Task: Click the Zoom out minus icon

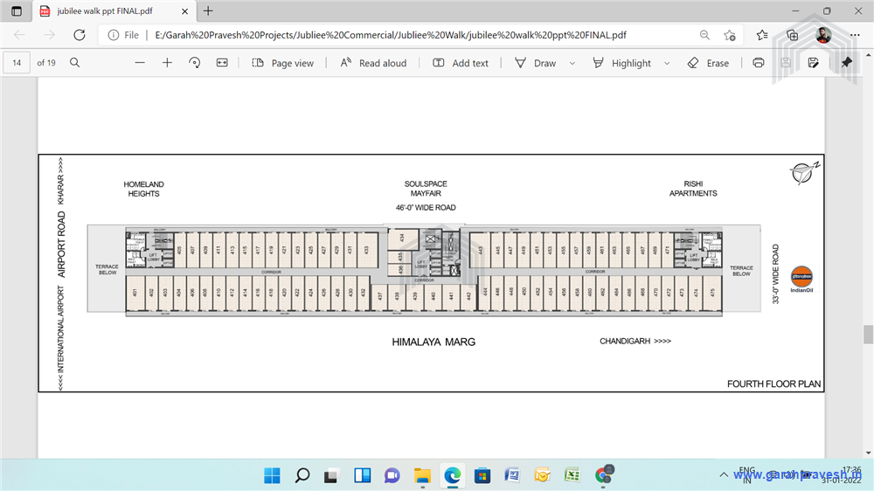Action: point(140,63)
